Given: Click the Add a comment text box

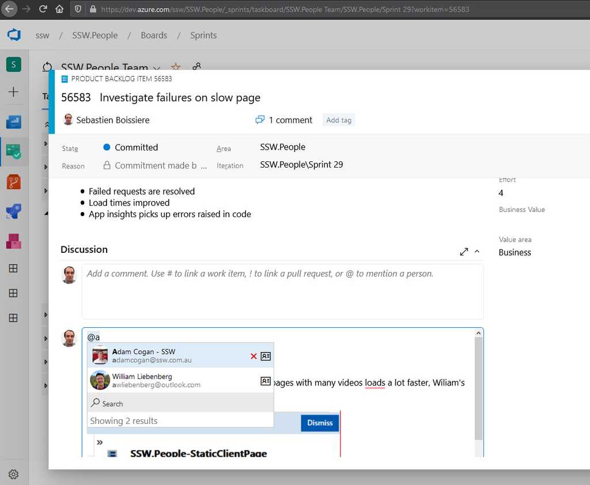Looking at the screenshot, I should (282, 291).
